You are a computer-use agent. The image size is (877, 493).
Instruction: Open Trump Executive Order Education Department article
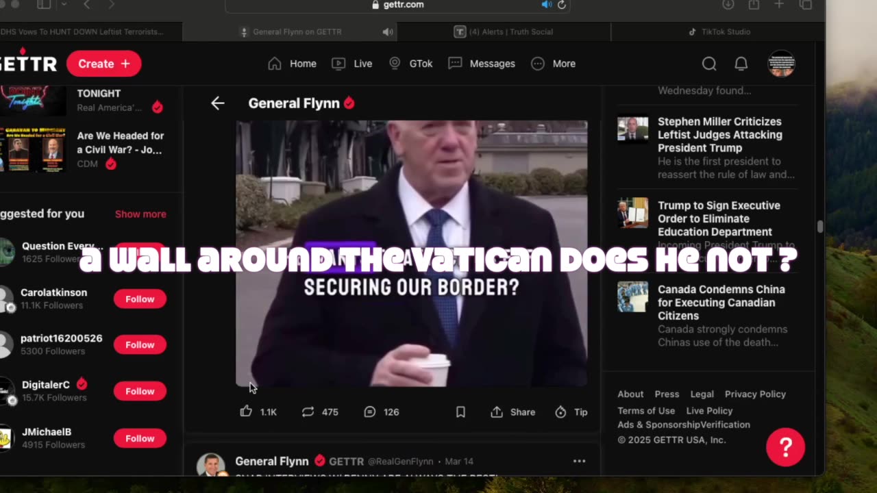(x=719, y=218)
